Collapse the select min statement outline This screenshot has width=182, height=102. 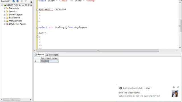[37, 27]
